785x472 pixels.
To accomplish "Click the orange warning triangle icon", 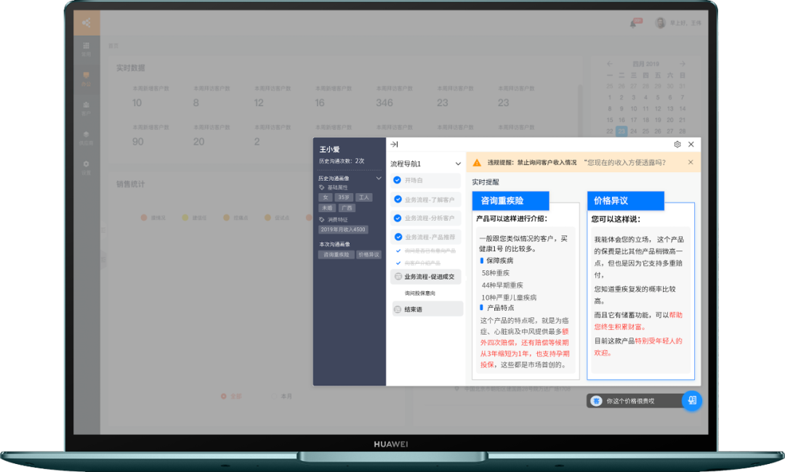I will 477,163.
